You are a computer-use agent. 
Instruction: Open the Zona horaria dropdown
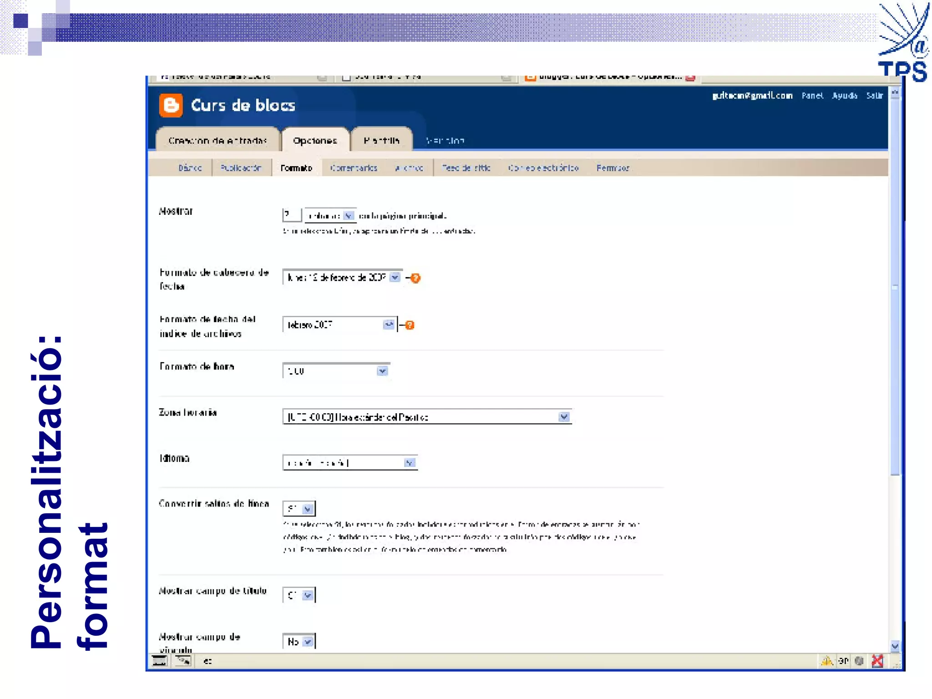point(564,417)
